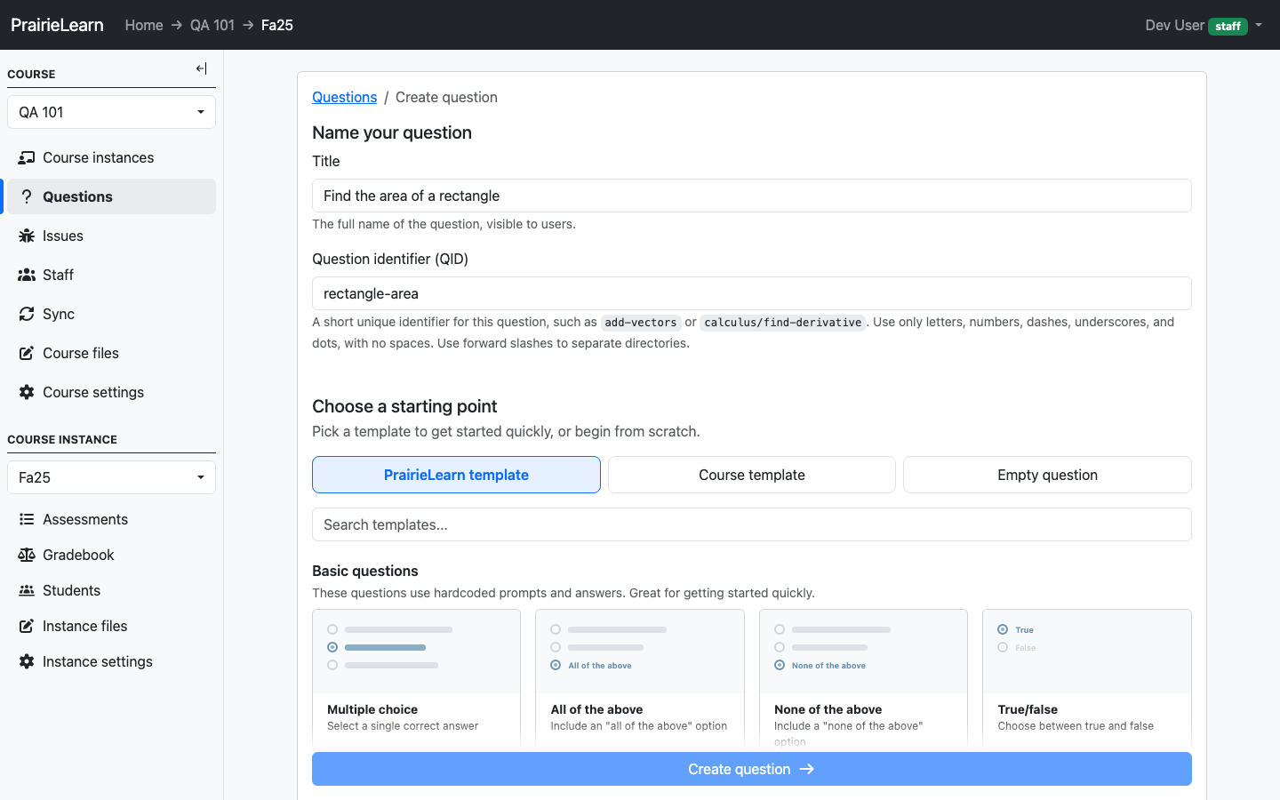1280x800 pixels.
Task: Collapse the sidebar with the arrow icon
Action: 202,68
